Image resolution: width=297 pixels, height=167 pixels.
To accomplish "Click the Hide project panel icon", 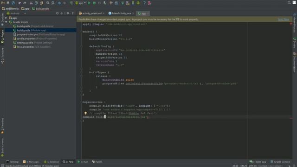I will [73, 13].
